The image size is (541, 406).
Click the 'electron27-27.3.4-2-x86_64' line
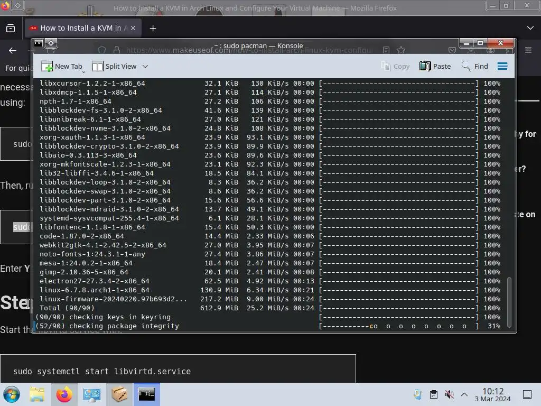click(270, 281)
